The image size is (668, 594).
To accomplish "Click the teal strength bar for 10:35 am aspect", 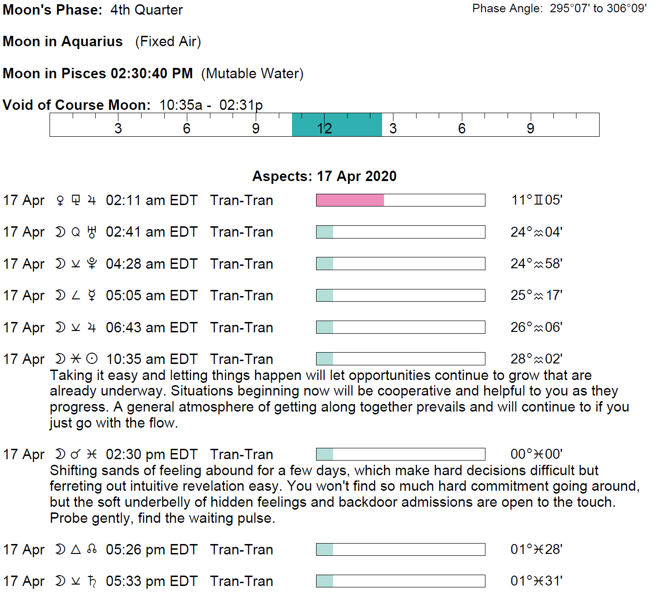I will pos(325,359).
